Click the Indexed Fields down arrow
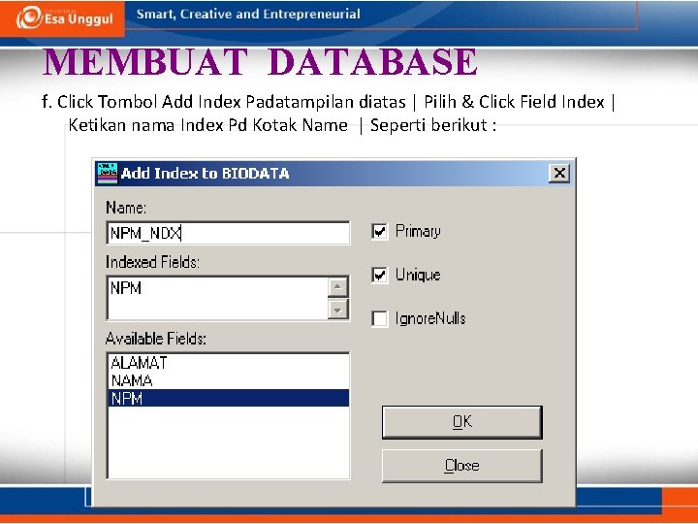 (338, 309)
